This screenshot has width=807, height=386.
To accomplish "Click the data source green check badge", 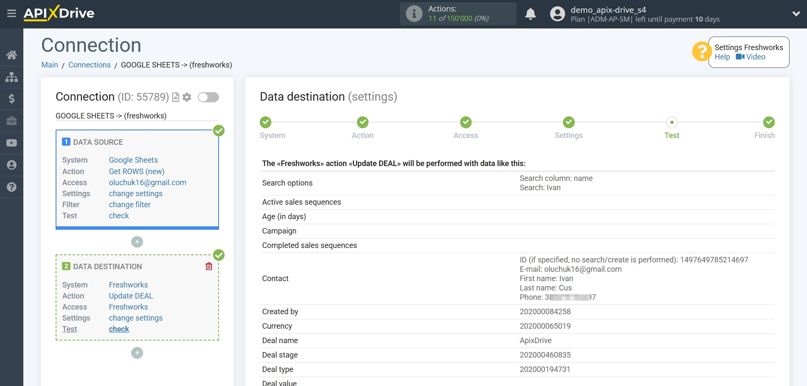I will tap(219, 130).
